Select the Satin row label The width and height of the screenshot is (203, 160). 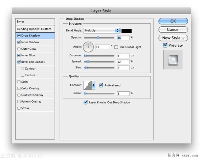point(24,82)
